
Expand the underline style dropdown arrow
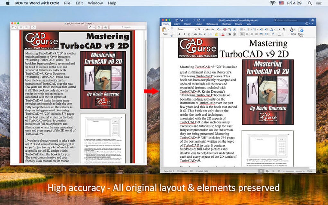coord(192,34)
